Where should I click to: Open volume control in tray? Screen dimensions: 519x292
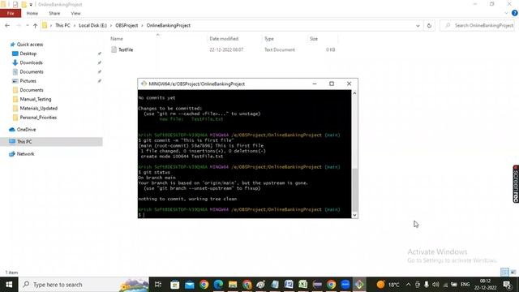tap(435, 285)
